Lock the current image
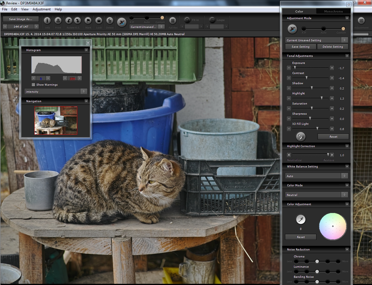 coord(99,21)
